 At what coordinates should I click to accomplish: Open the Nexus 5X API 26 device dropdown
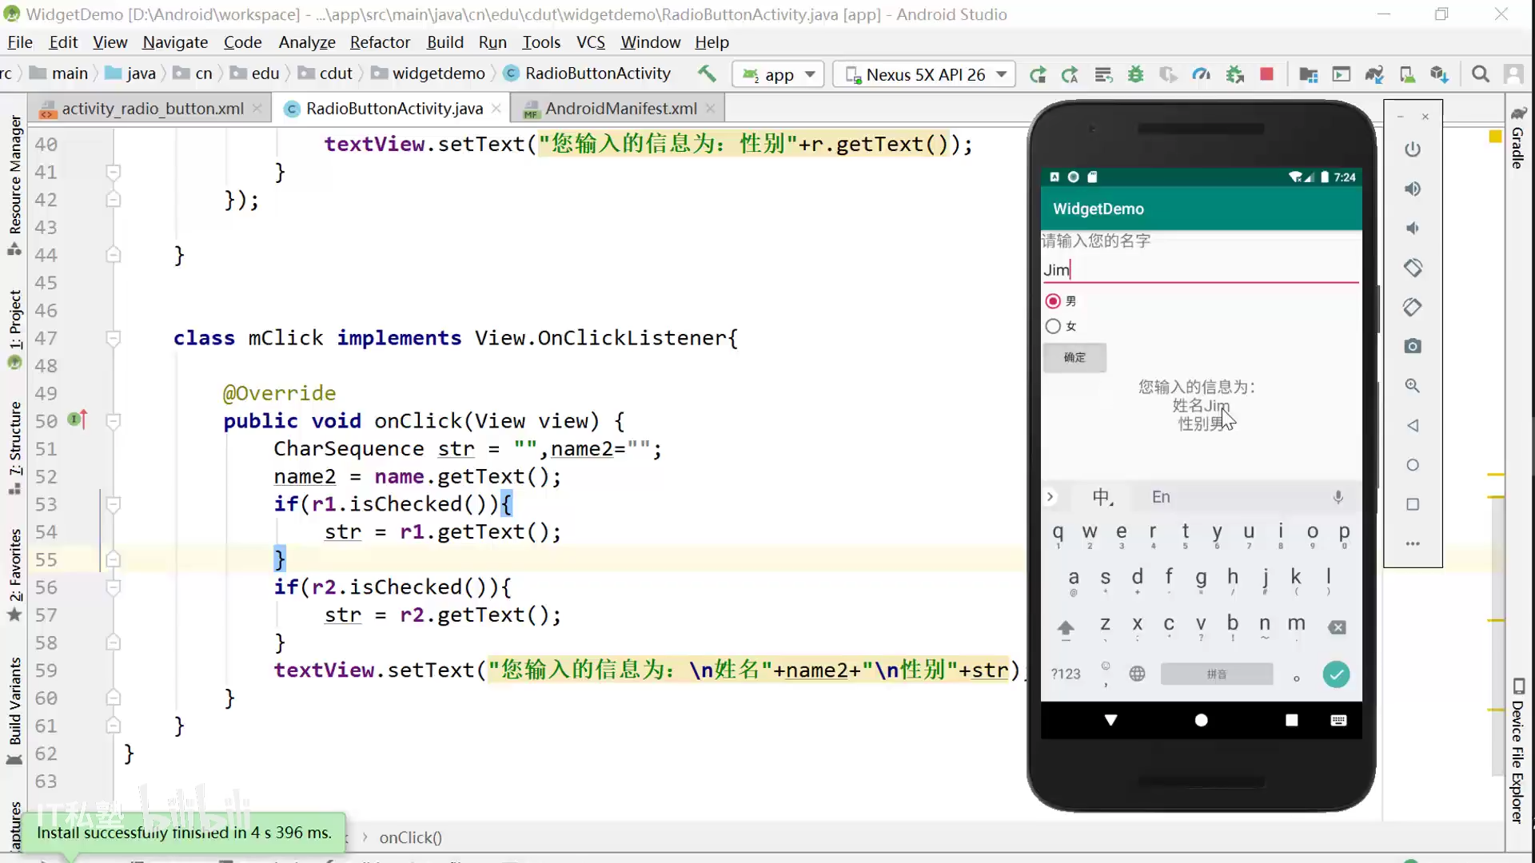point(925,74)
